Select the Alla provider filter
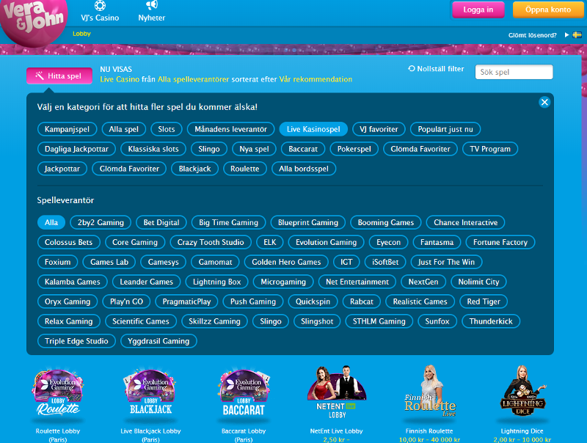 pyautogui.click(x=51, y=222)
